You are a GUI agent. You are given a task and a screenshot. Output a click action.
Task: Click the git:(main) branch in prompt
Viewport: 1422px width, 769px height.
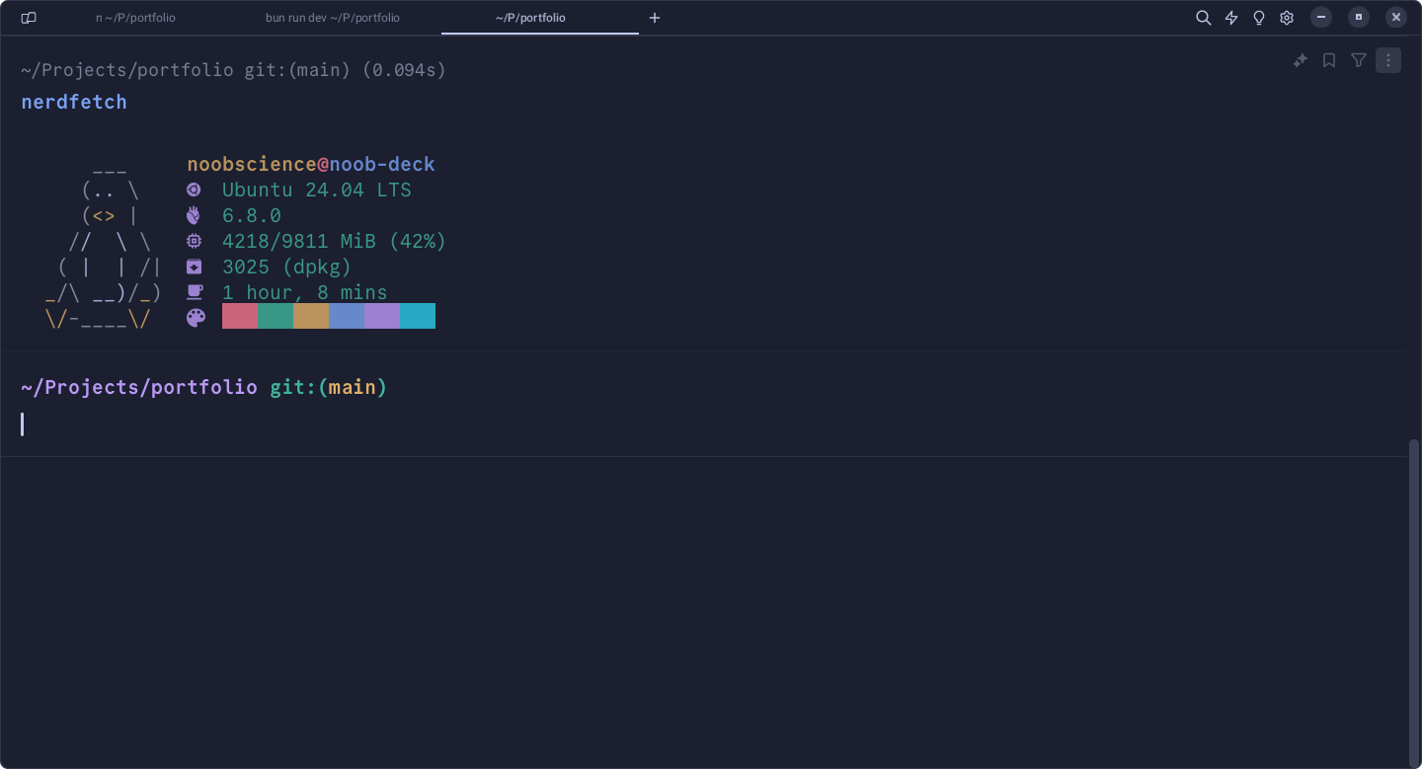click(329, 387)
